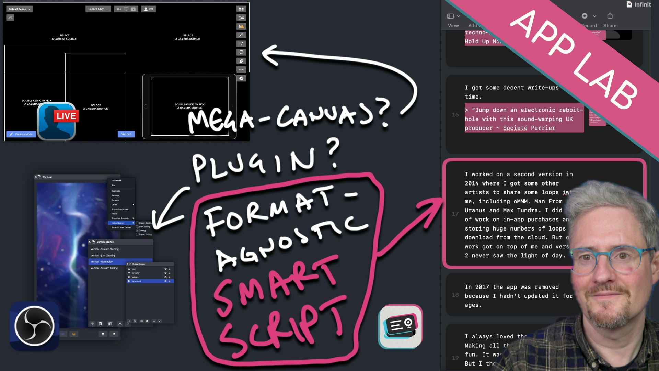Click the scenes grid layout icon
Image resolution: width=659 pixels, height=371 pixels.
(241, 9)
